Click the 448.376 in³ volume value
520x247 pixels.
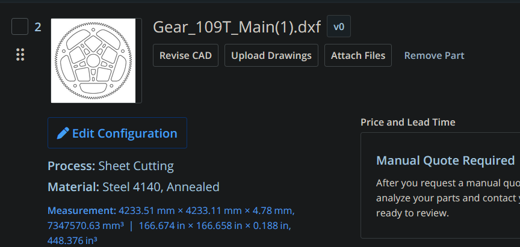pos(72,240)
